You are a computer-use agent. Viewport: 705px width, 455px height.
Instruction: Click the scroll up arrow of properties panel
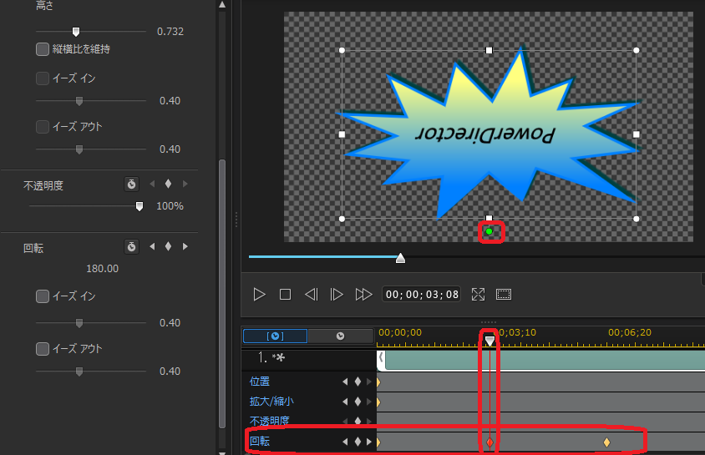tap(222, 4)
